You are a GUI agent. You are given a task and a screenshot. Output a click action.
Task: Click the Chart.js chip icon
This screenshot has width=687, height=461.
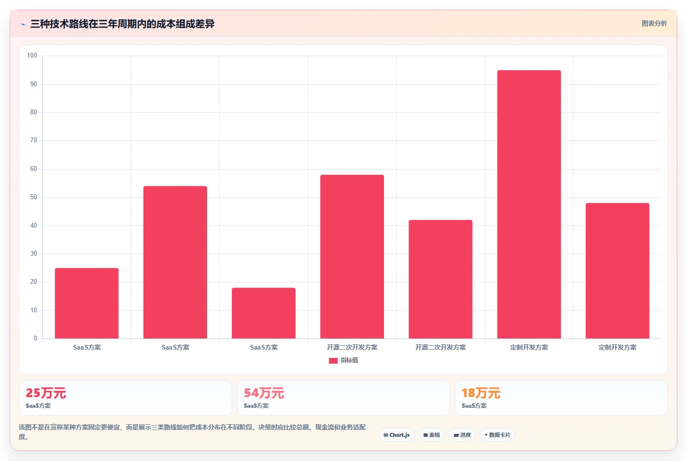[x=386, y=435]
